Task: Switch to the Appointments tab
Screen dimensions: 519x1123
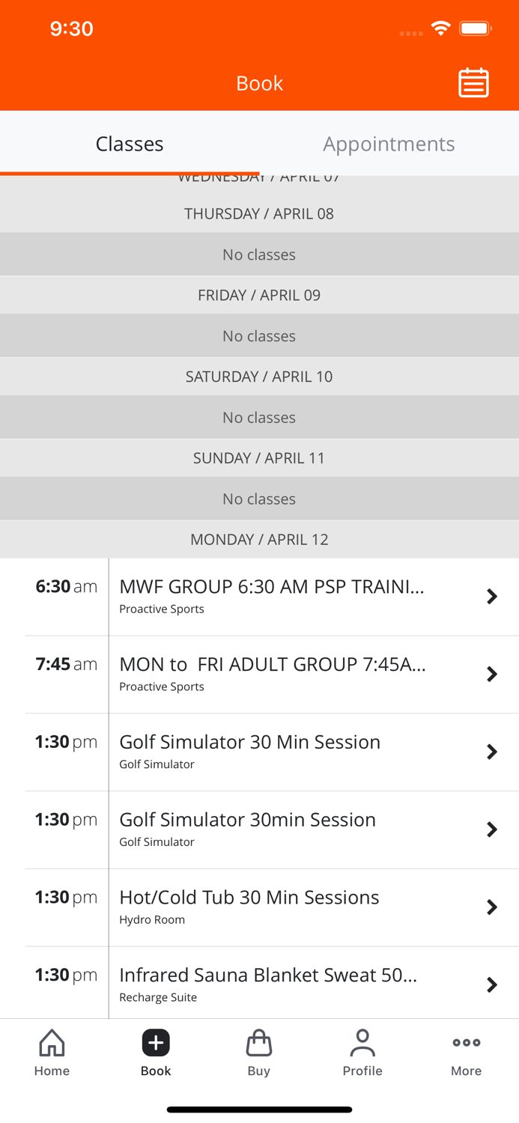Action: pos(389,144)
